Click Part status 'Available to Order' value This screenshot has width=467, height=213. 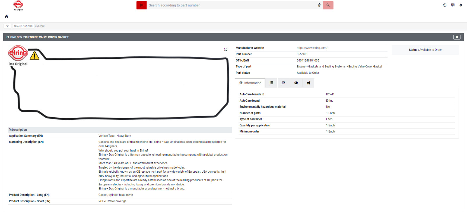[308, 73]
